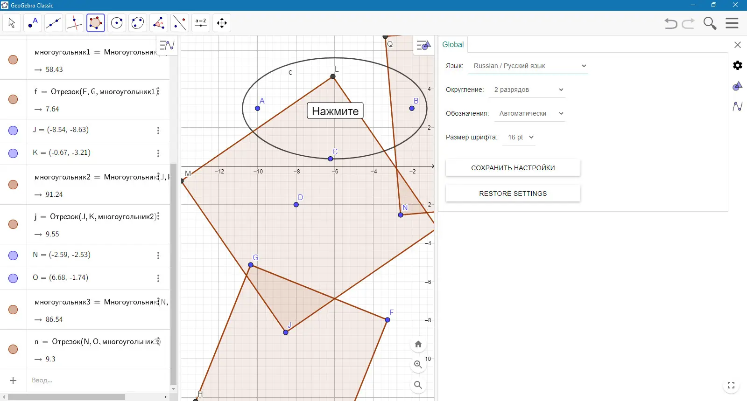Screen dimensions: 747x401
Task: Undo the last action
Action: (671, 23)
